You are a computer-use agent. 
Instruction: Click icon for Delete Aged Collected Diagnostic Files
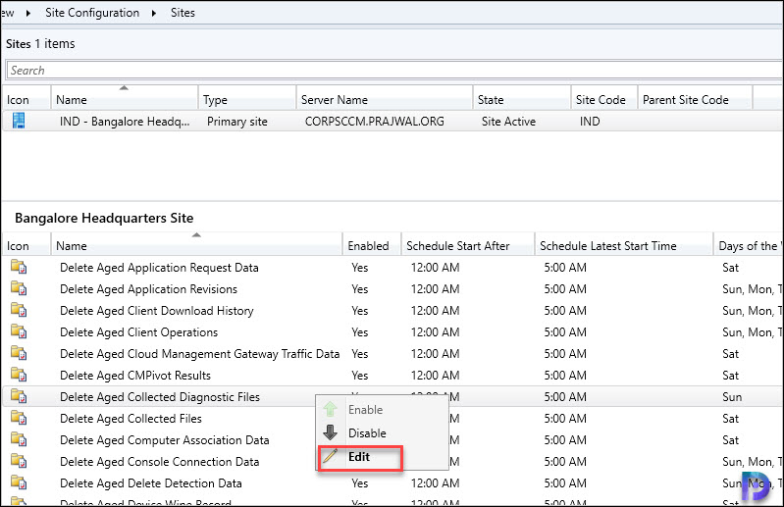tap(19, 396)
